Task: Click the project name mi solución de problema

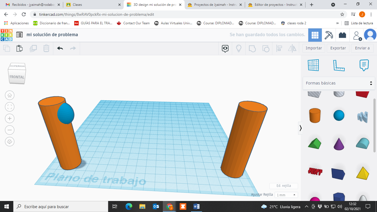Action: 52,35
